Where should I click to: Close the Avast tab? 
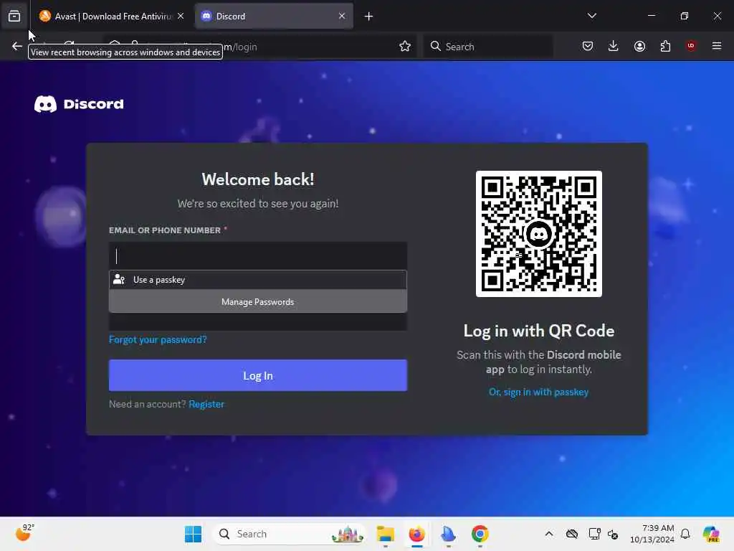pos(181,17)
